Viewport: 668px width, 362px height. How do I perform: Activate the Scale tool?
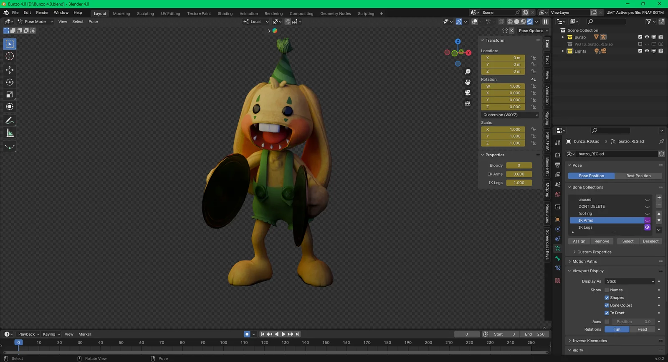click(x=10, y=94)
